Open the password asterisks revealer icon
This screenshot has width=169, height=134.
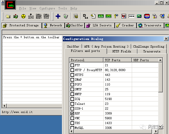click(132, 16)
